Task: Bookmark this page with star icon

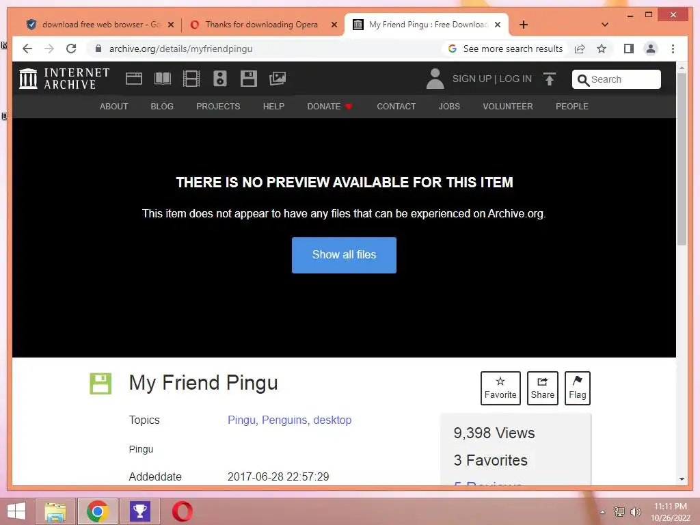Action: coord(602,49)
